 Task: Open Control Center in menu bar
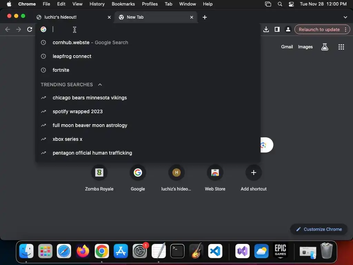pyautogui.click(x=291, y=4)
